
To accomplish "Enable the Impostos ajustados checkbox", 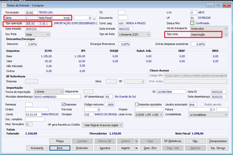I will pyautogui.click(x=137, y=105).
